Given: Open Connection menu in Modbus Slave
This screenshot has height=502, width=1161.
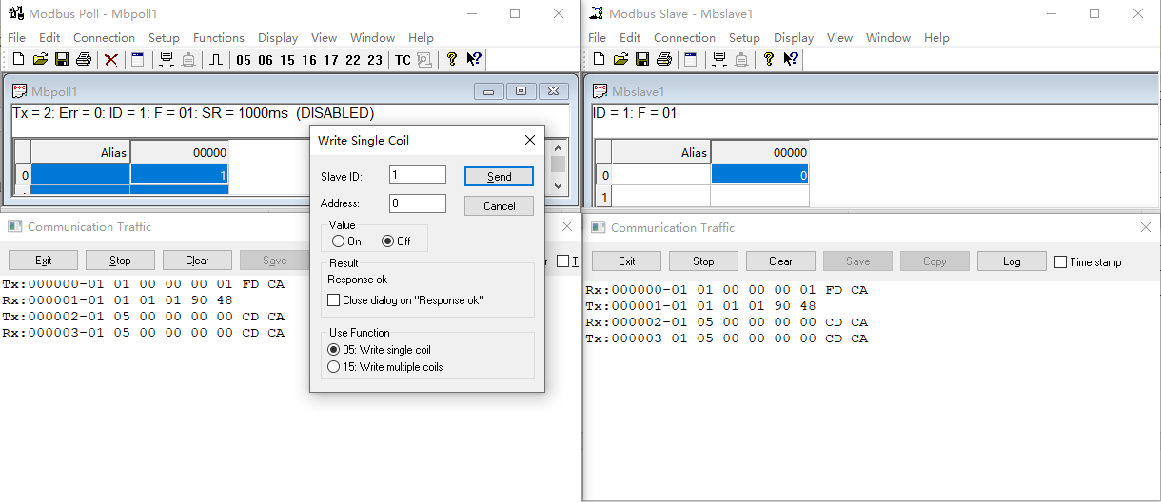Looking at the screenshot, I should 684,38.
